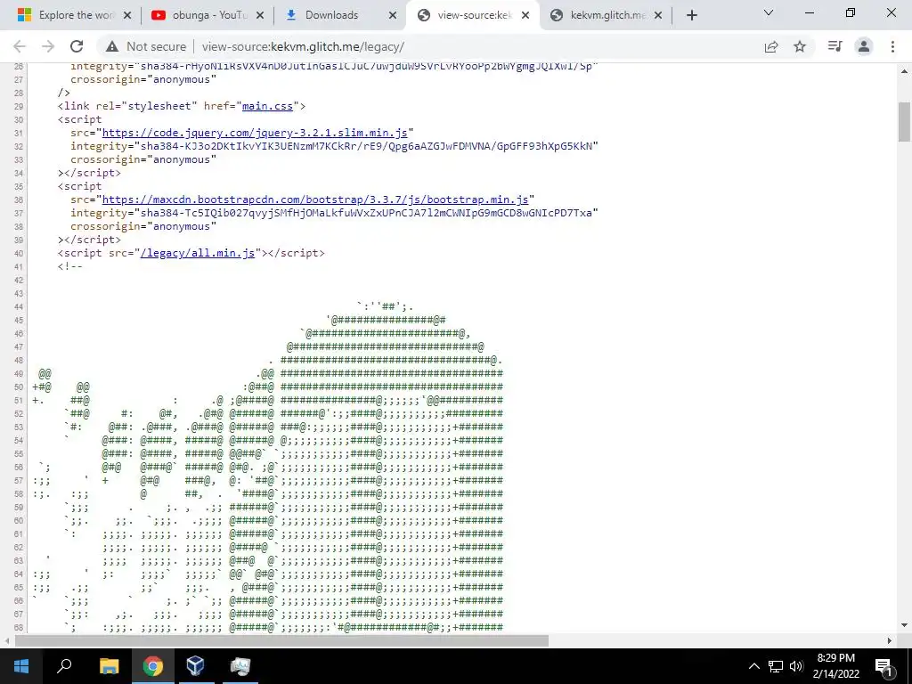
Task: Open the Chrome three-dot menu
Action: pyautogui.click(x=892, y=46)
